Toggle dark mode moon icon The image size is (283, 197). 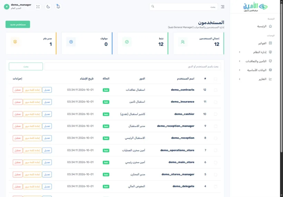tap(48, 7)
